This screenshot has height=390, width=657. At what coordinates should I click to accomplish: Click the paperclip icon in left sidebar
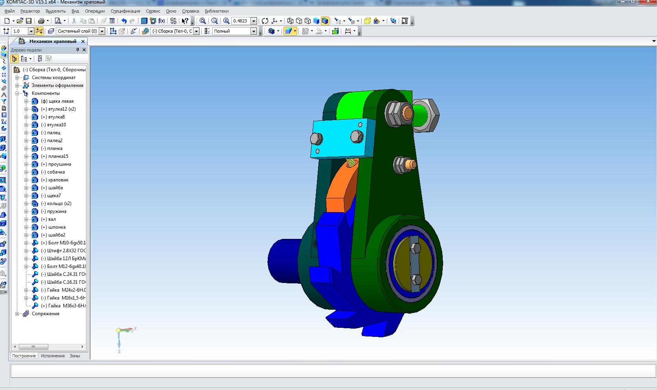(4, 88)
